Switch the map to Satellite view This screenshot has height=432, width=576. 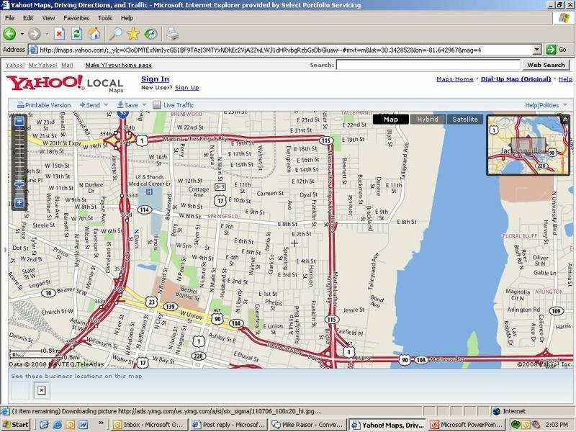pos(464,120)
